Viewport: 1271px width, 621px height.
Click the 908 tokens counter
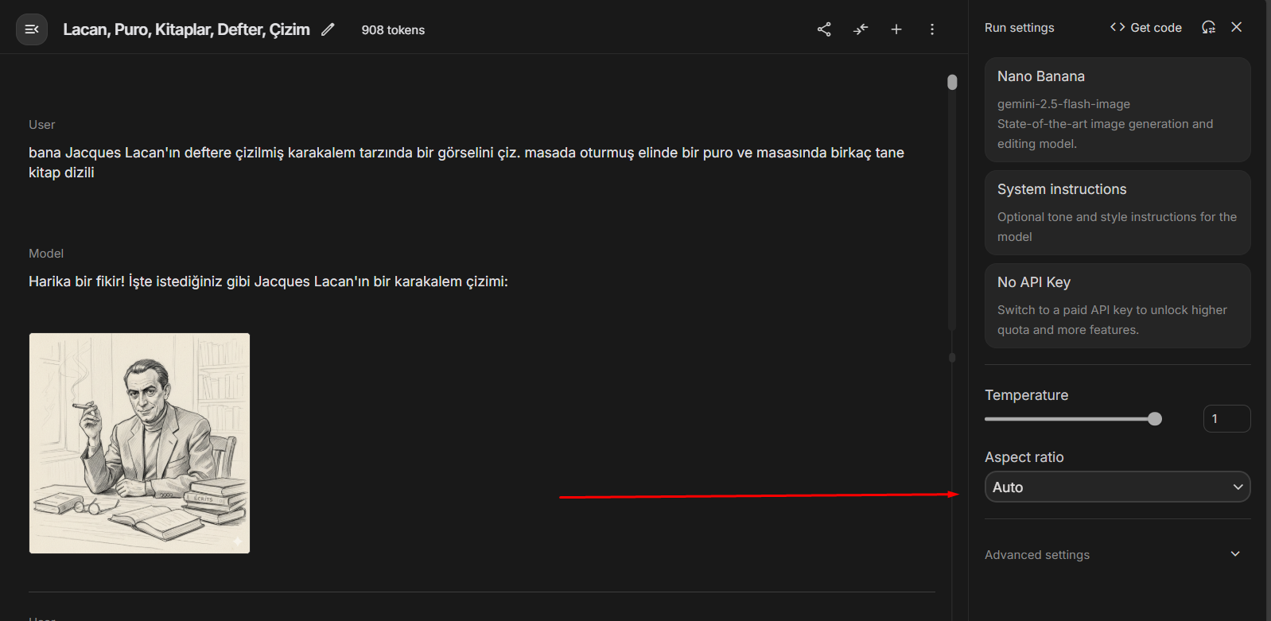(x=393, y=30)
